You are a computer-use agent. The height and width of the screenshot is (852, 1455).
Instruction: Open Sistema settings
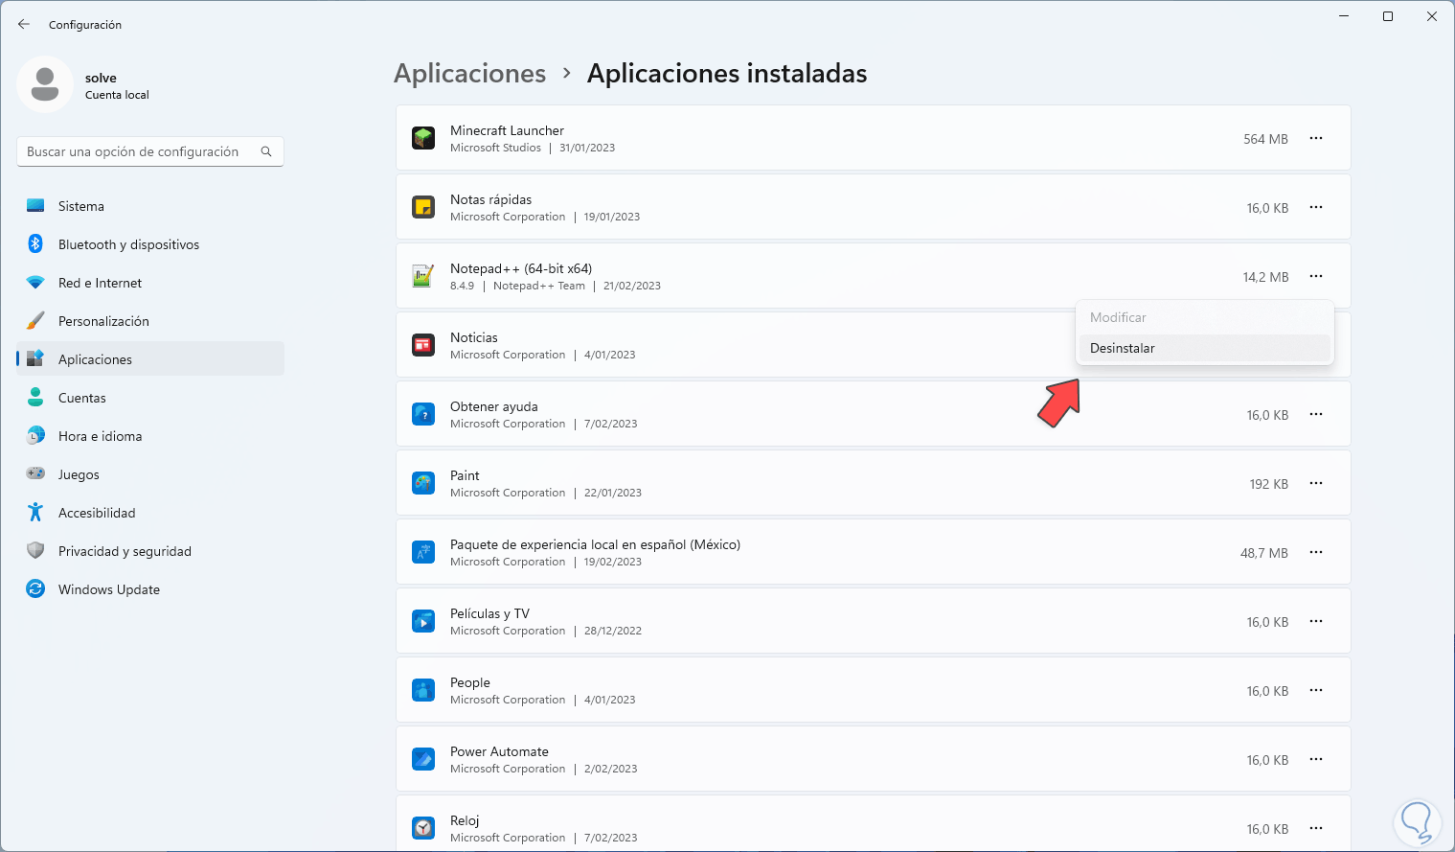[x=150, y=206]
